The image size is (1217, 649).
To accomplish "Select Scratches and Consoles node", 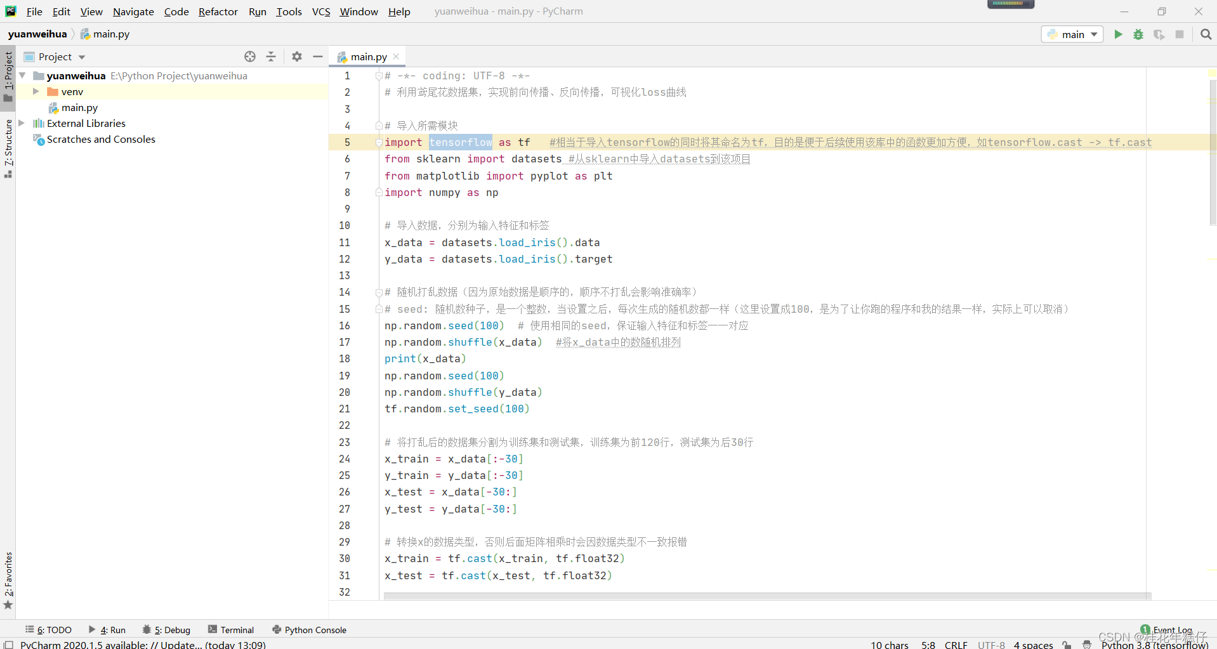I will pos(101,140).
